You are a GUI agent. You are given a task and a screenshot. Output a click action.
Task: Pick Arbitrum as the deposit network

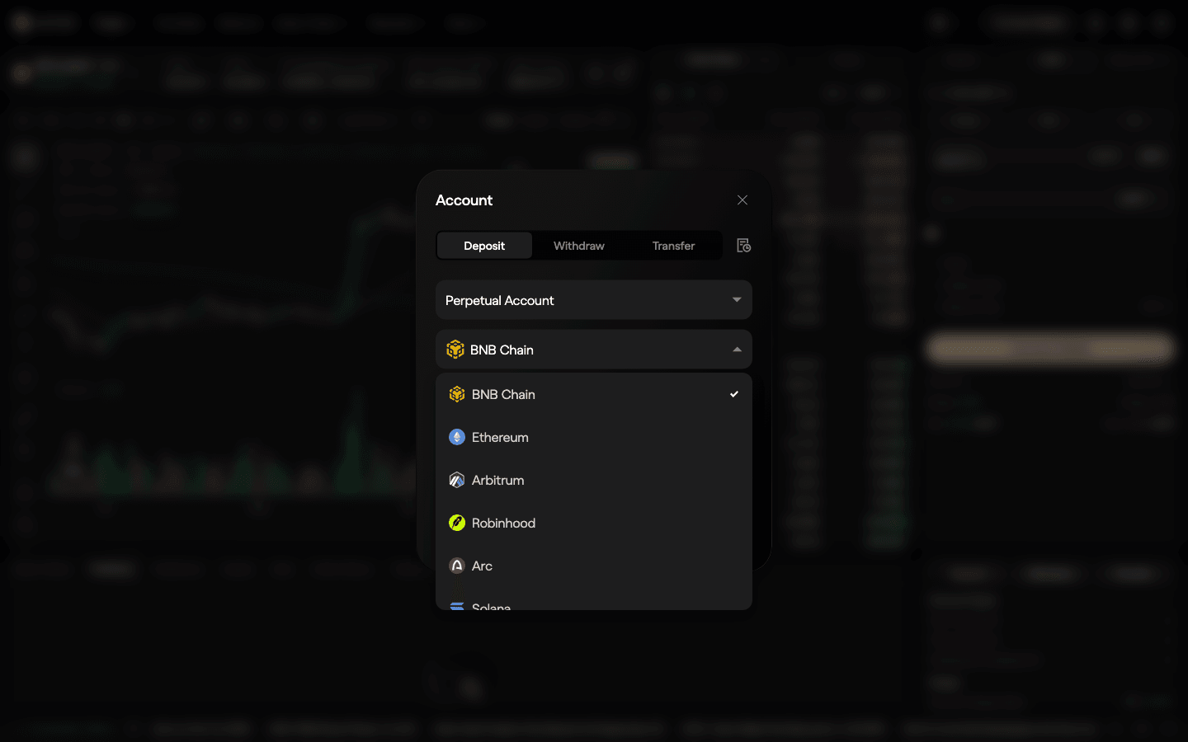coord(594,480)
